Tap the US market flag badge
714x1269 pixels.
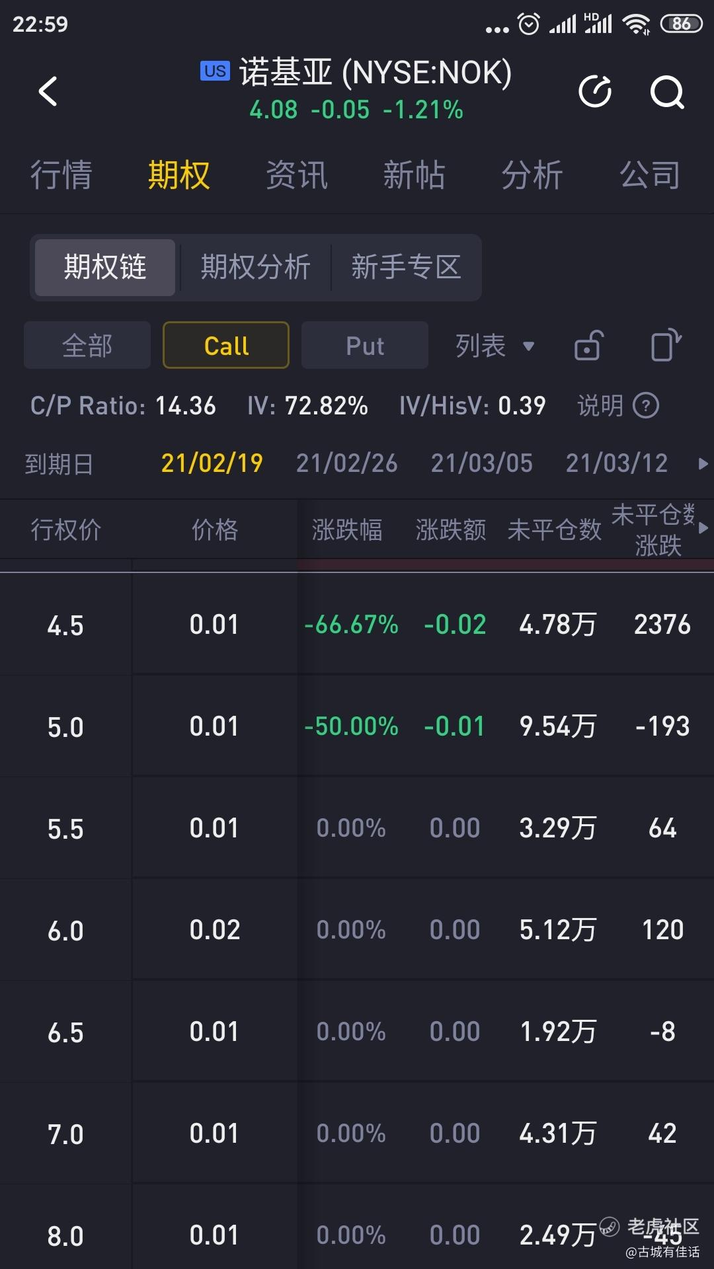pyautogui.click(x=215, y=71)
